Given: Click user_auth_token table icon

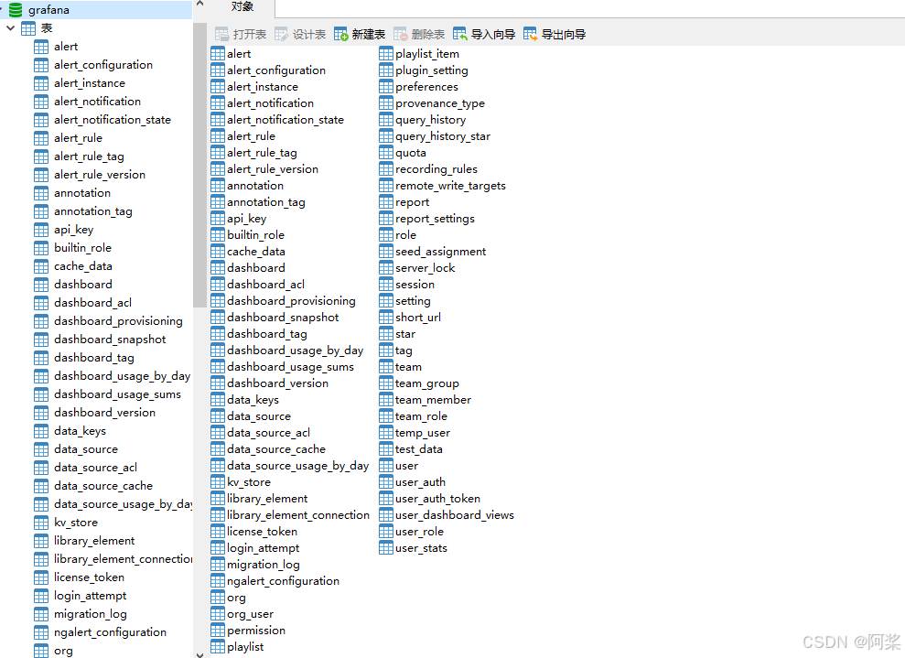Looking at the screenshot, I should 386,499.
